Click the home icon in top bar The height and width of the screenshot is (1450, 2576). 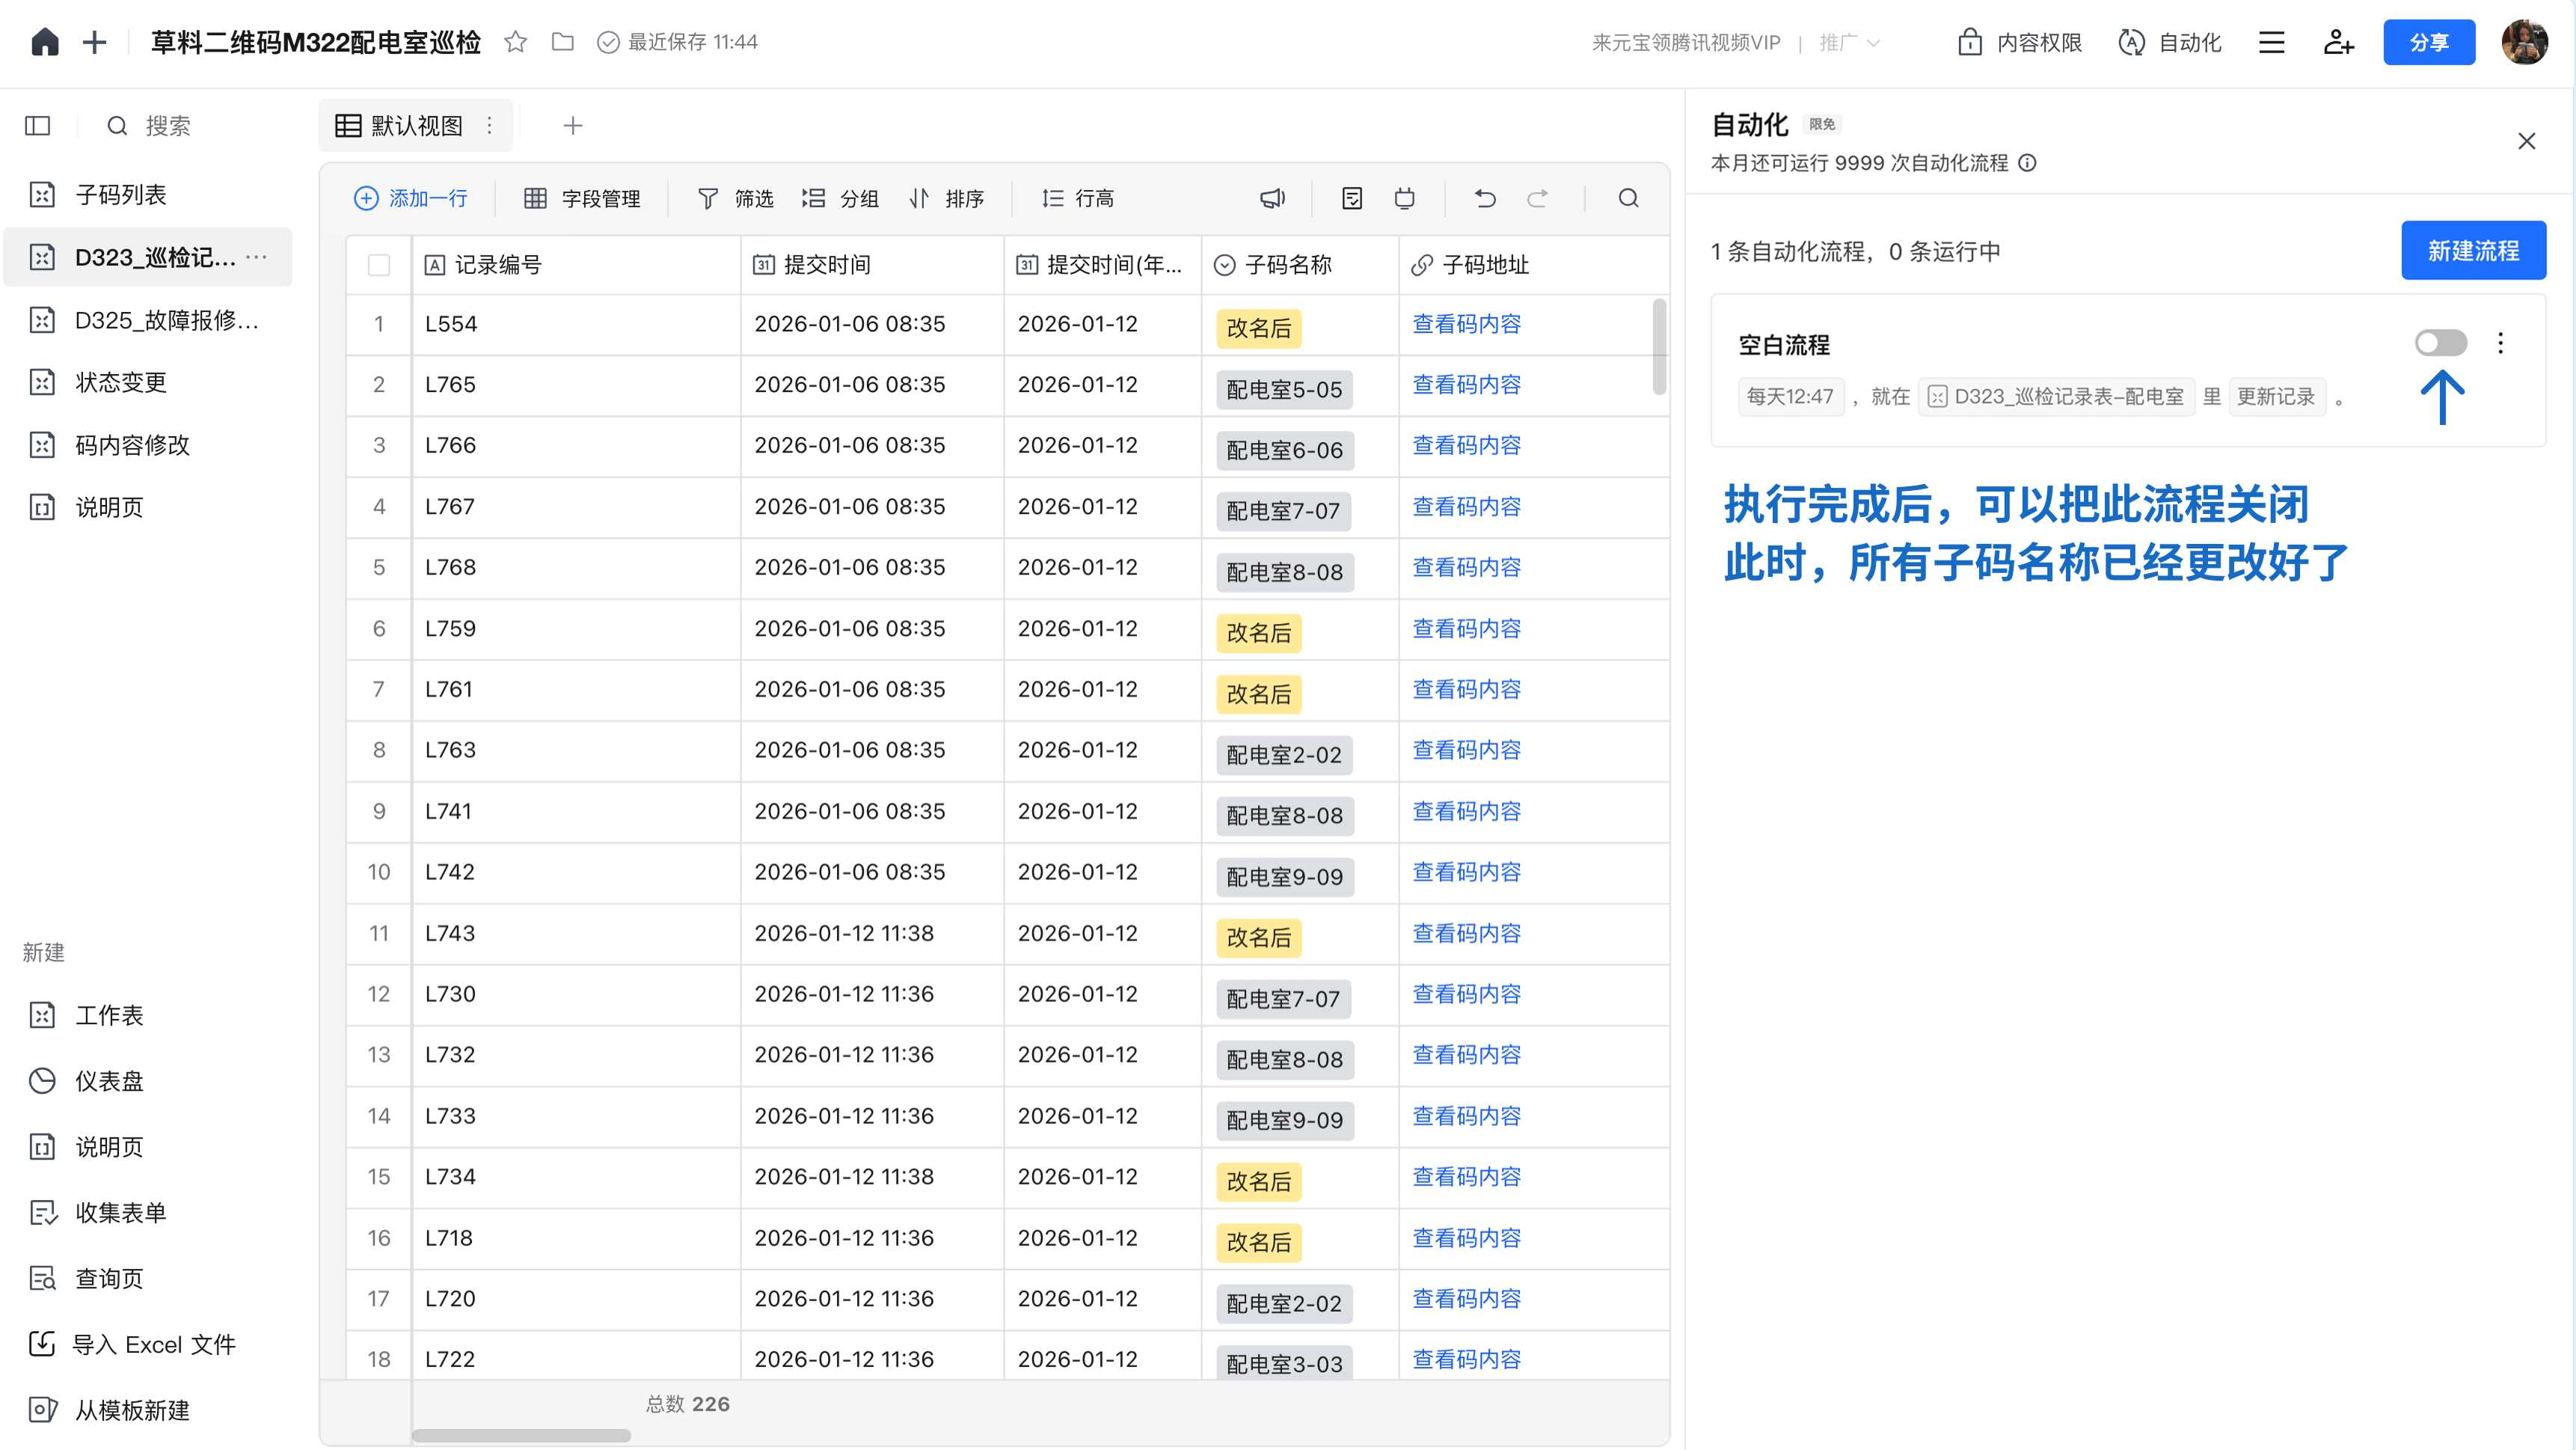45,42
